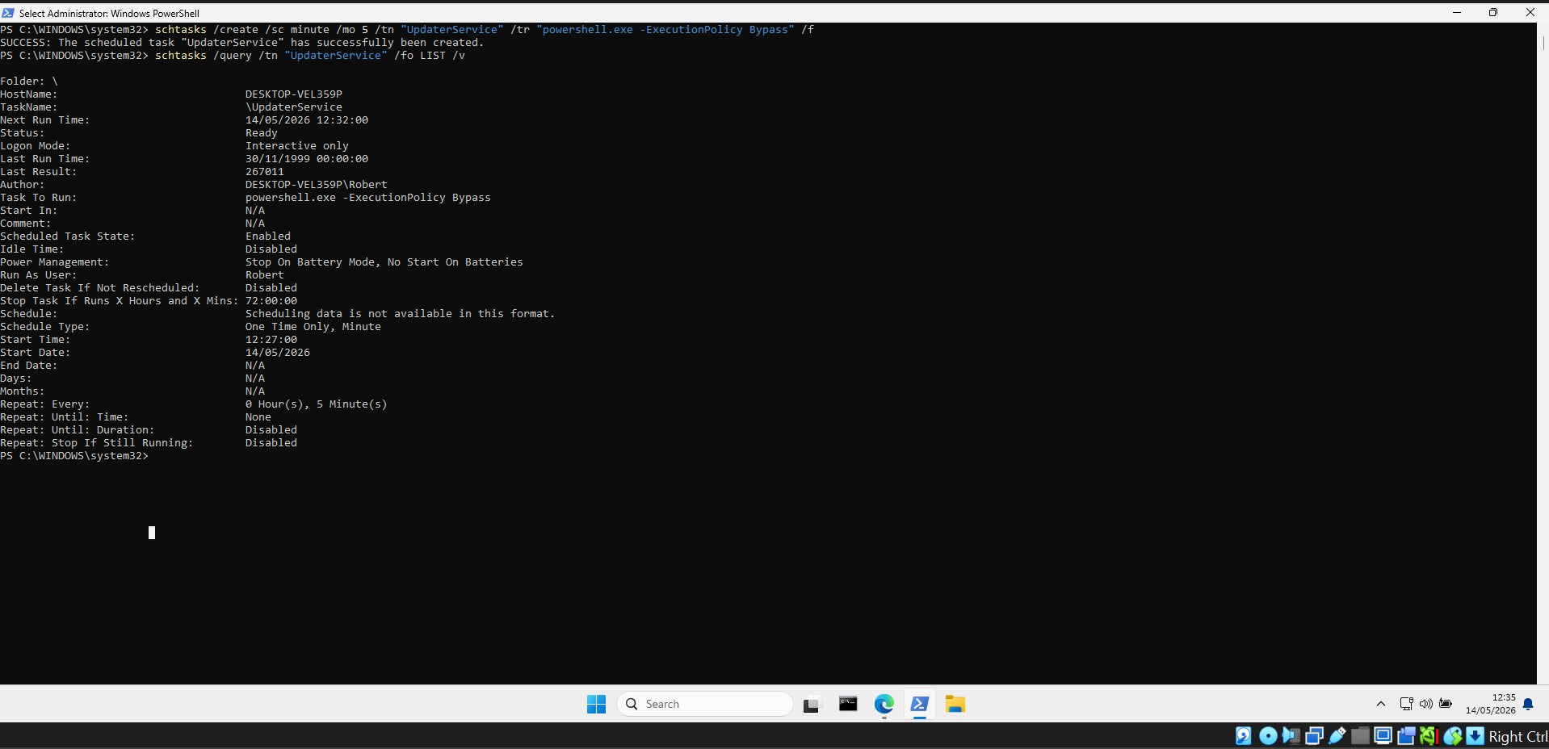Viewport: 1549px width, 749px height.
Task: Click the next run time 14/05/2026 12:32:00
Action: coord(307,120)
